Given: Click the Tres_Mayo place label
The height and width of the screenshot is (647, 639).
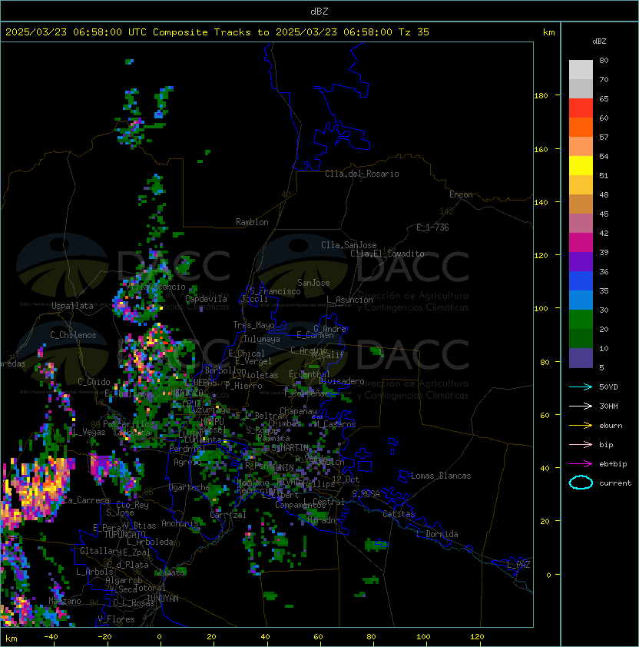Looking at the screenshot, I should point(253,325).
